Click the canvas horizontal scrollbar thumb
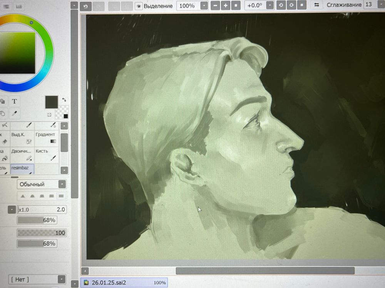 (x=265, y=271)
